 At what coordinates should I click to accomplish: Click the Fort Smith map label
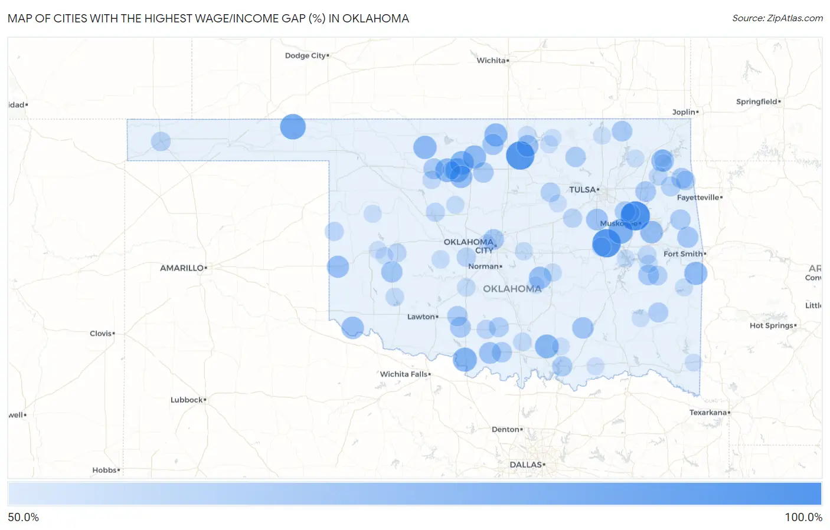(x=683, y=254)
